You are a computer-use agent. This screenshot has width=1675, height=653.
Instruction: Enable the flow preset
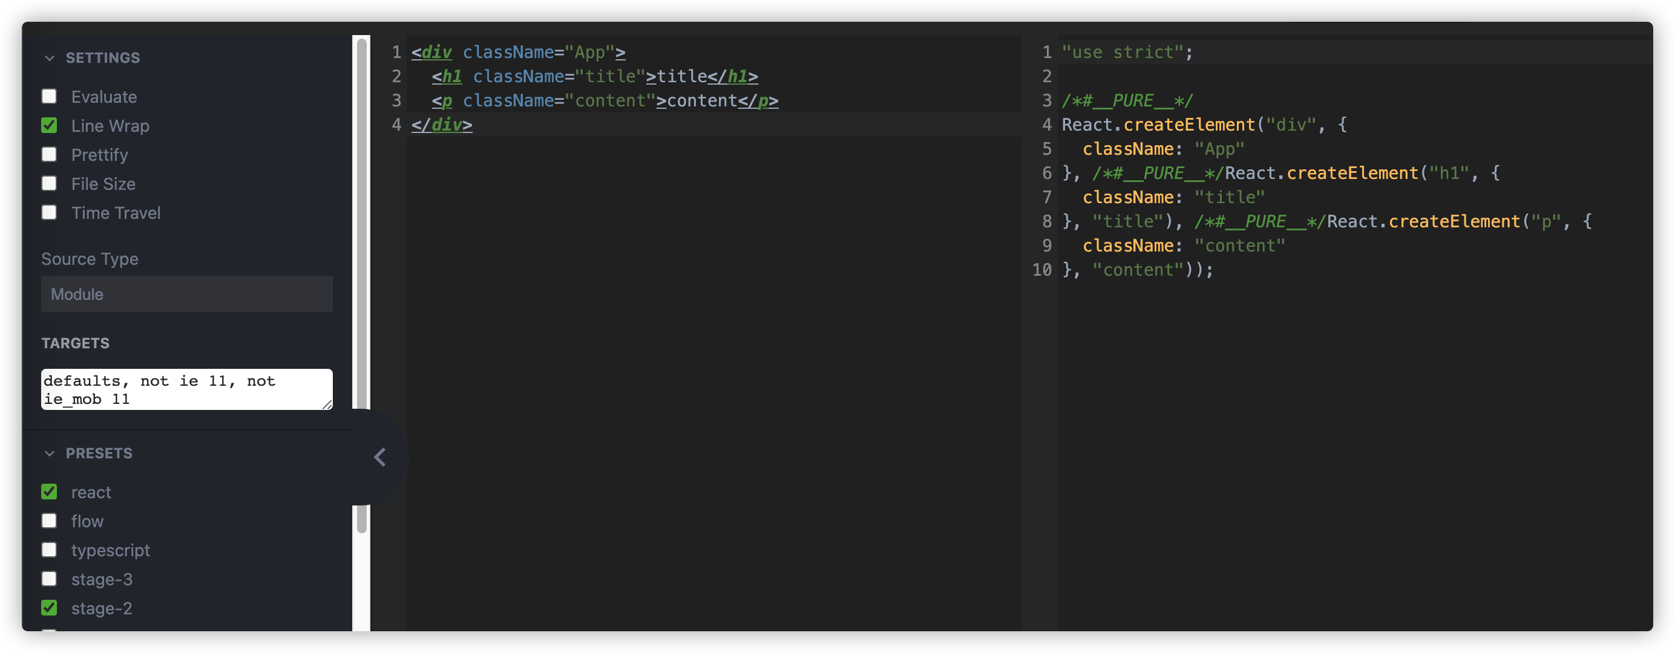click(x=50, y=521)
